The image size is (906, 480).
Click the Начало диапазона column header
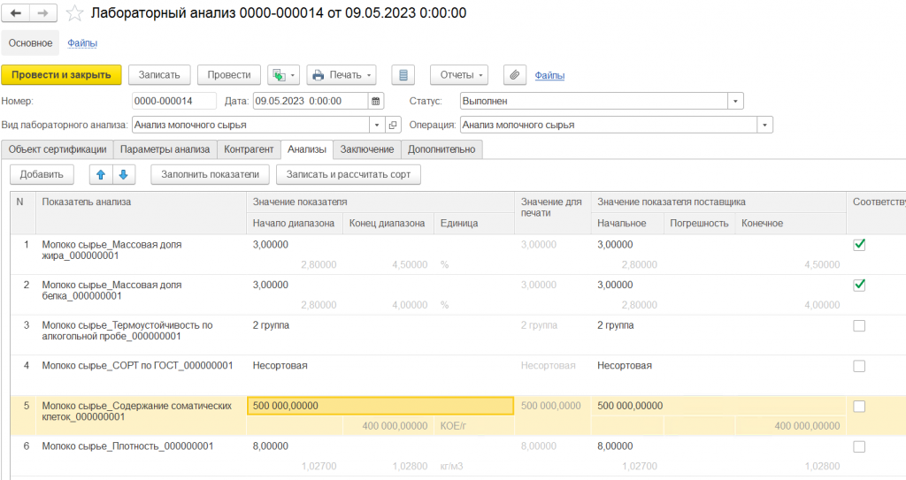coord(294,224)
